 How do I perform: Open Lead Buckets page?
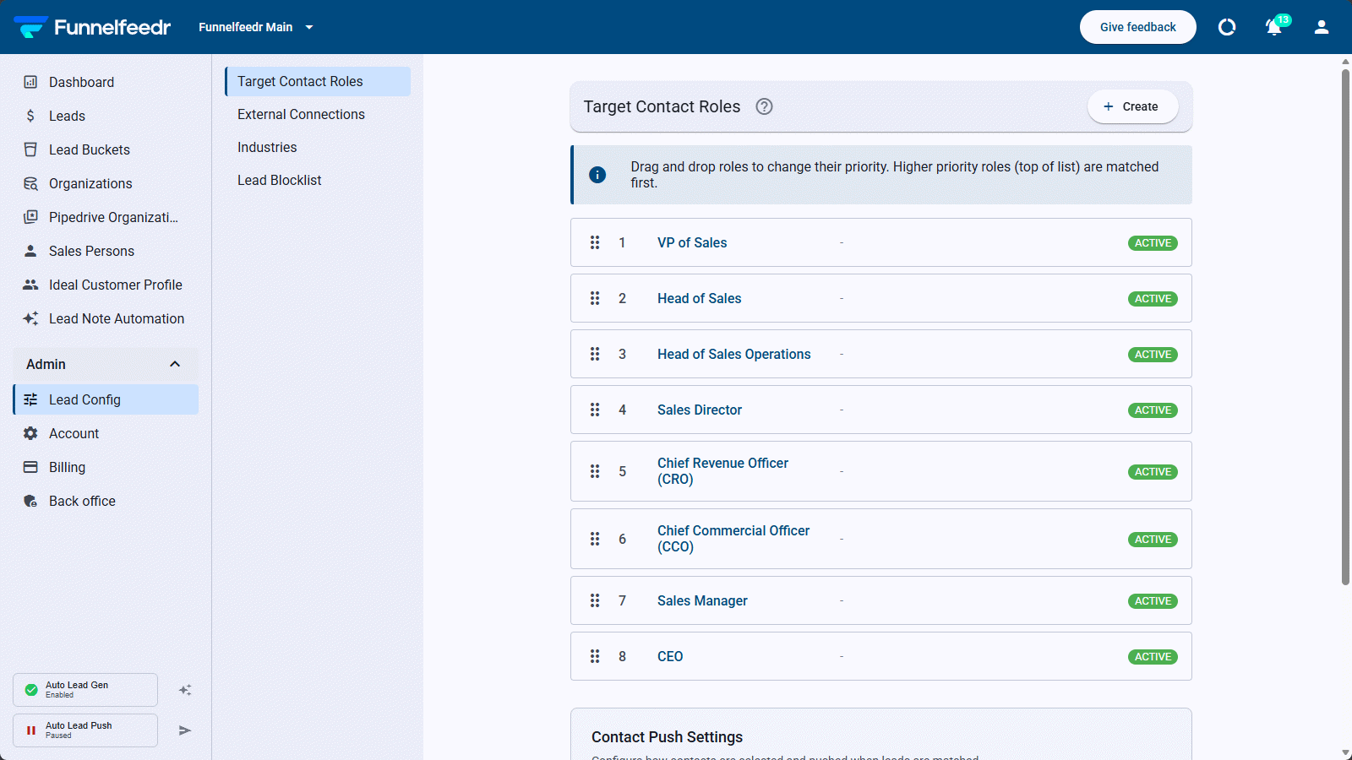click(106, 149)
